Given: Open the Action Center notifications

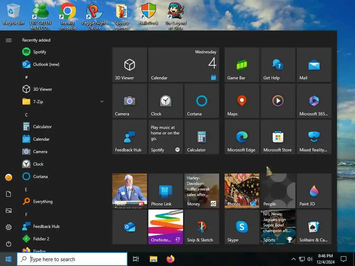Looking at the screenshot, I should coord(344,259).
